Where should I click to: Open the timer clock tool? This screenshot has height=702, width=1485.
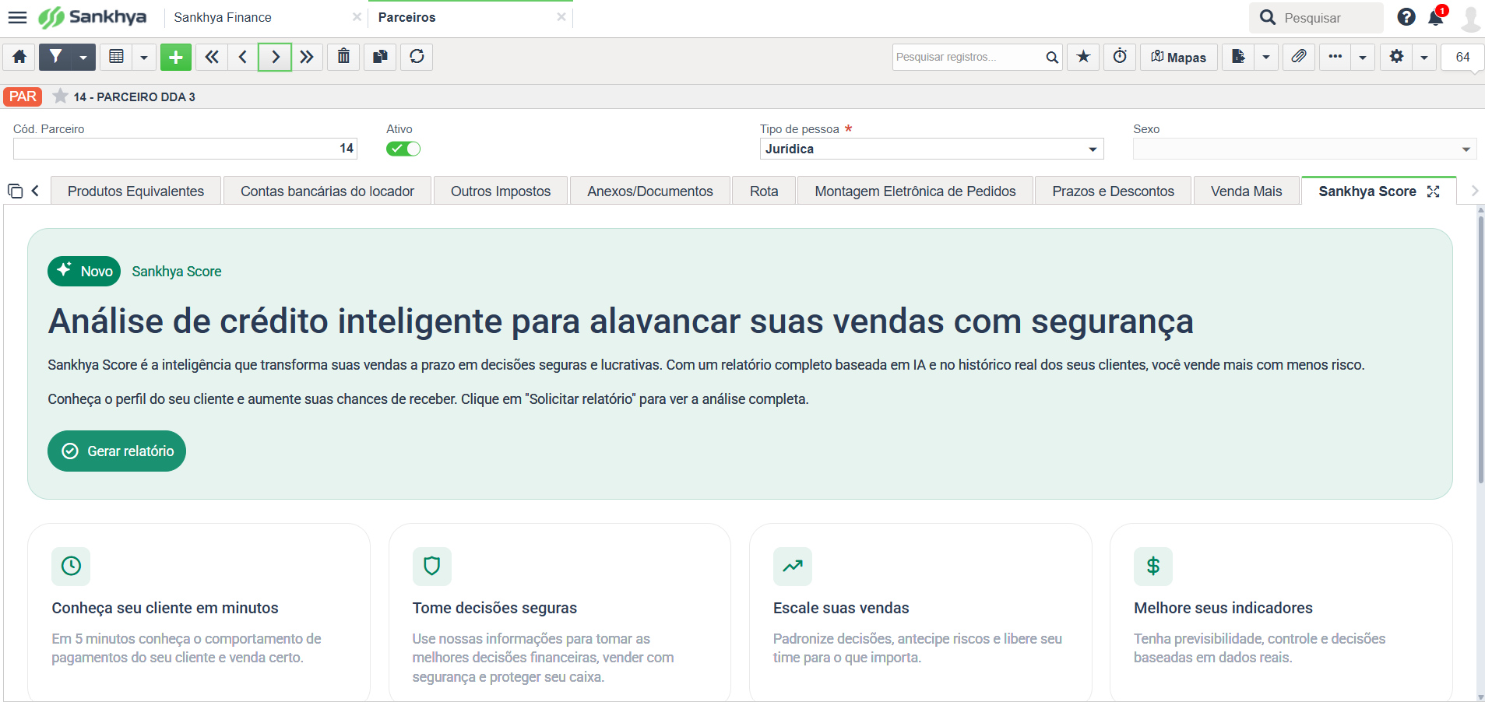(1120, 57)
